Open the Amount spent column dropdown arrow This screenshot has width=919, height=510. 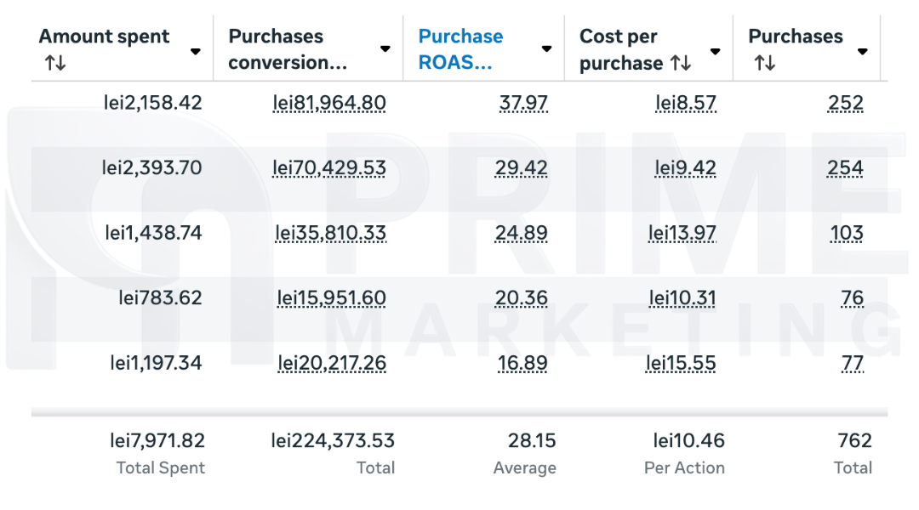point(196,52)
